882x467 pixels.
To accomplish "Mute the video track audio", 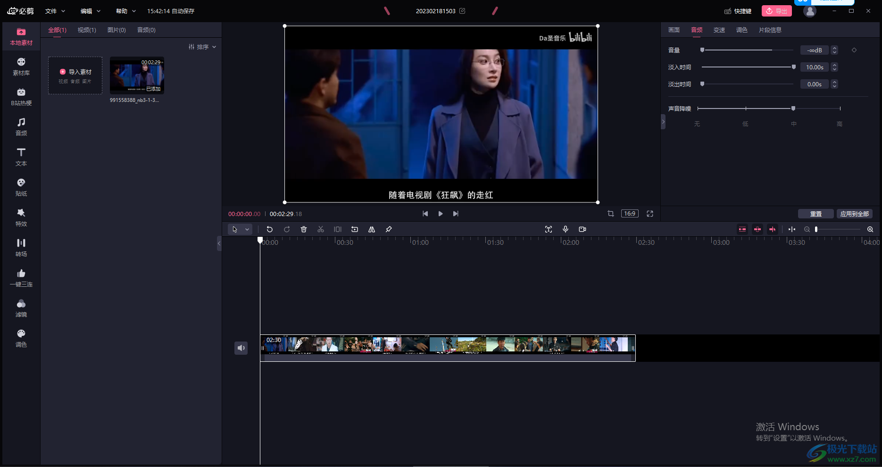I will coord(241,348).
